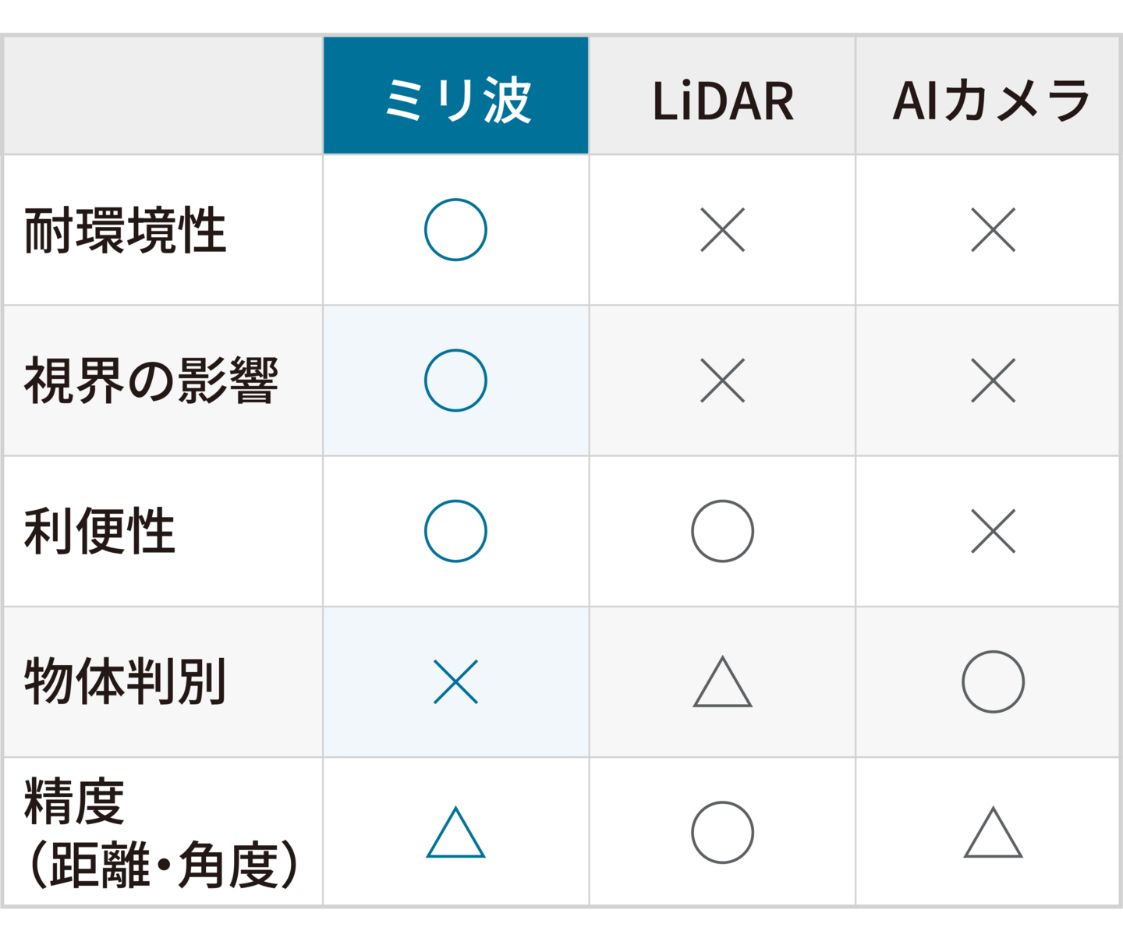This screenshot has width=1123, height=938.
Task: Click the blue triangle for ミリ波 精度
Action: pyautogui.click(x=455, y=833)
